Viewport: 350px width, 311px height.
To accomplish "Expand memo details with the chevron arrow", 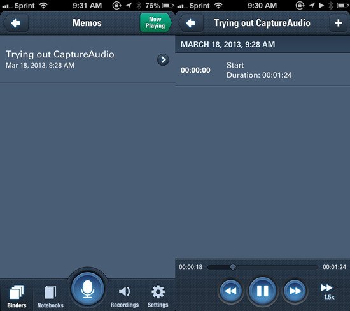I will (163, 60).
